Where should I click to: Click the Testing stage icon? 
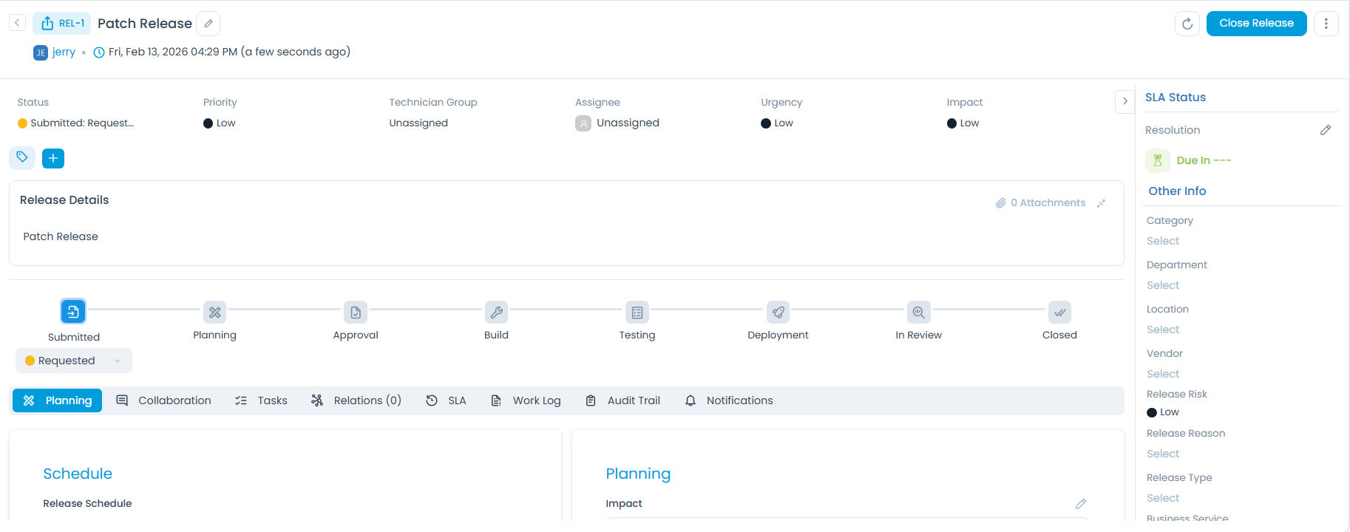click(x=637, y=313)
